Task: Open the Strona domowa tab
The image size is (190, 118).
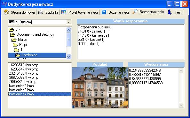Action: click(x=20, y=12)
